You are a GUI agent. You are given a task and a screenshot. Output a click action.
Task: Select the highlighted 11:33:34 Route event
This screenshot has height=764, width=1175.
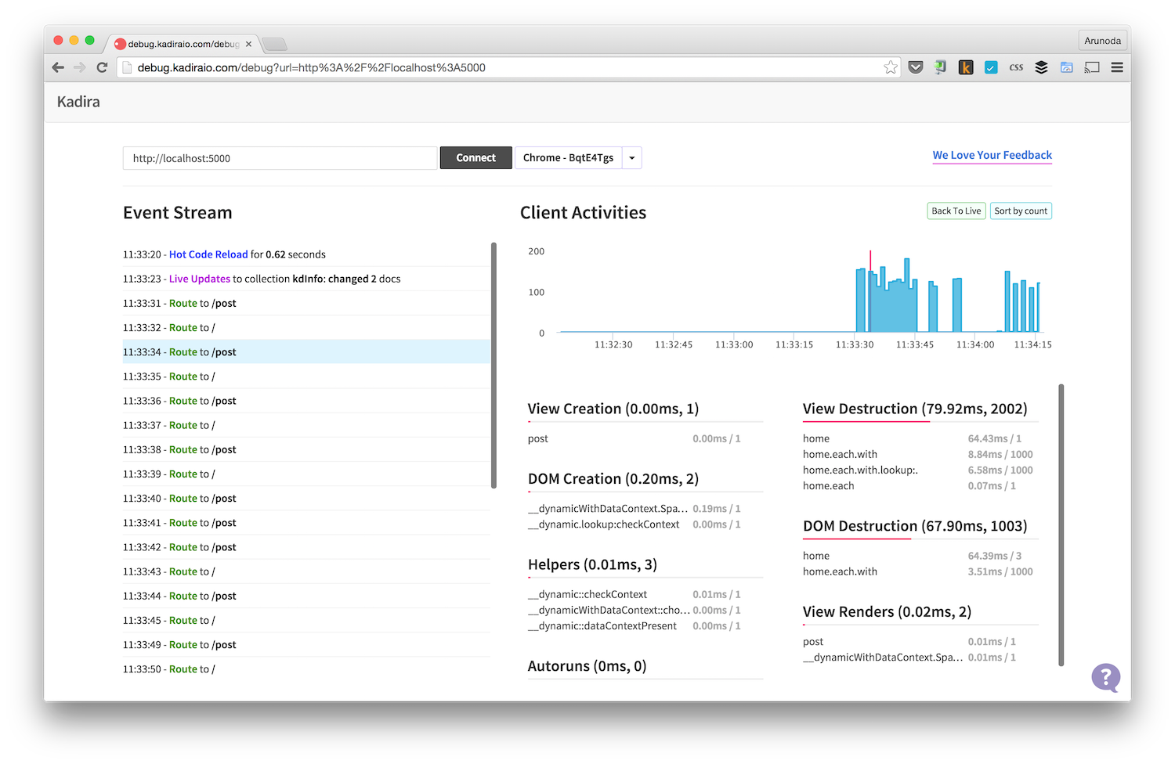[x=306, y=351]
